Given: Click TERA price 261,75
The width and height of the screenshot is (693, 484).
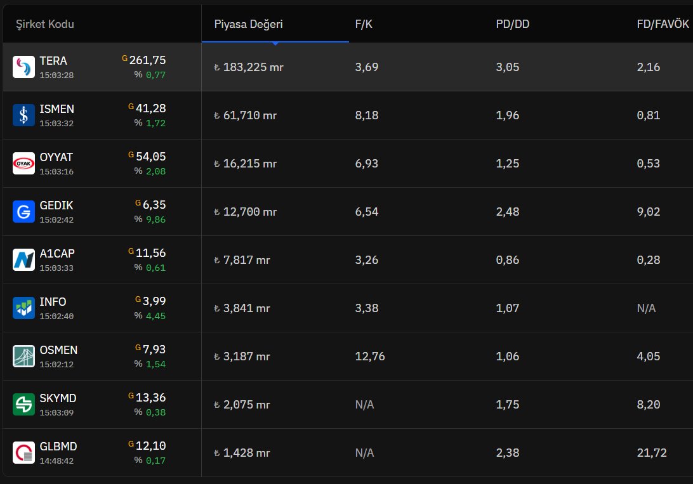Looking at the screenshot, I should click(x=148, y=60).
